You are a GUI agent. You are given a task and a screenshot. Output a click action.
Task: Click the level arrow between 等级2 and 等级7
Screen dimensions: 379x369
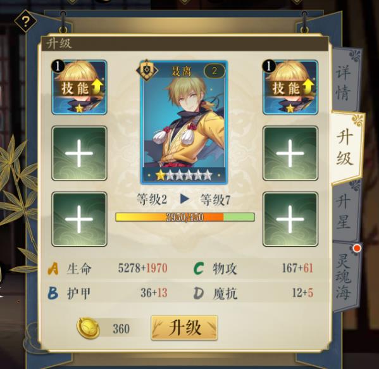pyautogui.click(x=184, y=199)
